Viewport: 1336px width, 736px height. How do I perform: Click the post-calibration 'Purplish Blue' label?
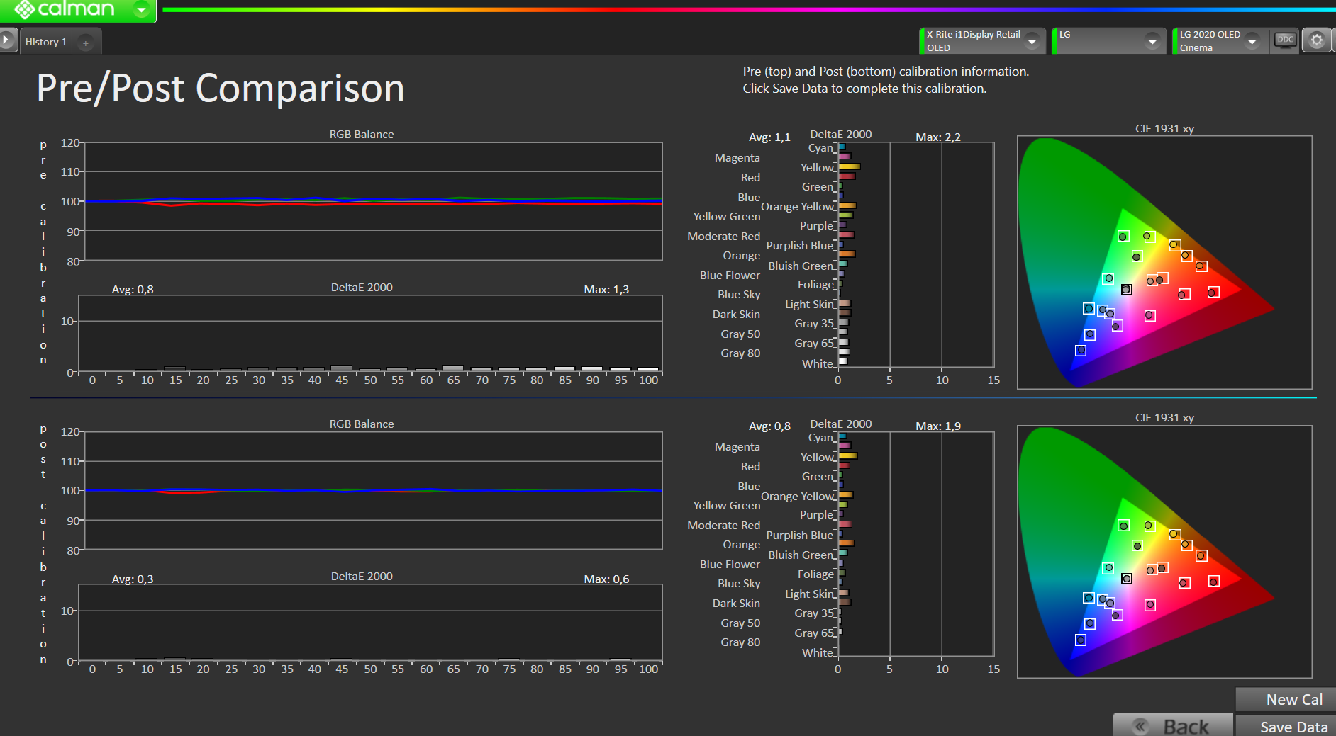coord(800,535)
